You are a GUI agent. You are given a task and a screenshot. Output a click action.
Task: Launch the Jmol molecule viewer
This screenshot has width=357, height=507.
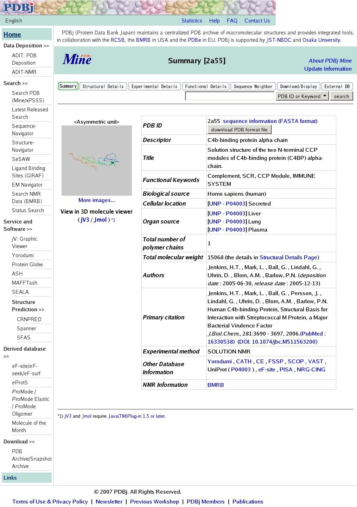point(100,220)
